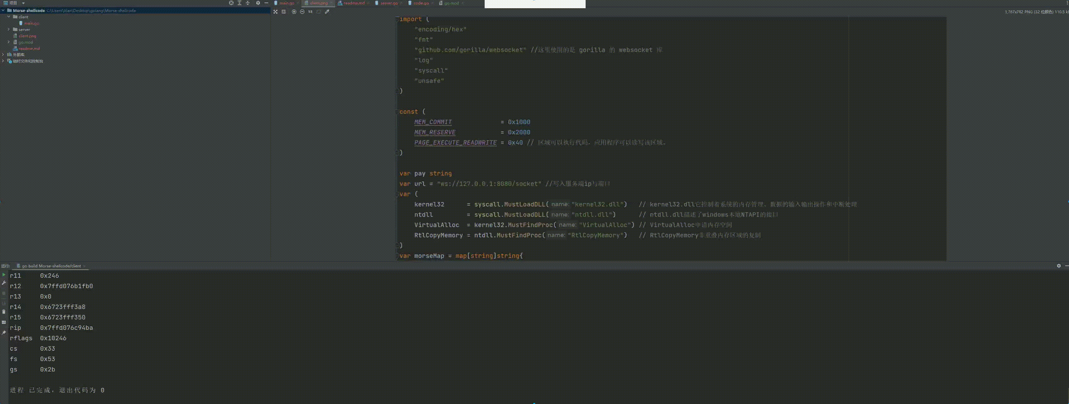Screen dimensions: 1069x404
Task: Open the 项目 view dropdown
Action: (23, 3)
